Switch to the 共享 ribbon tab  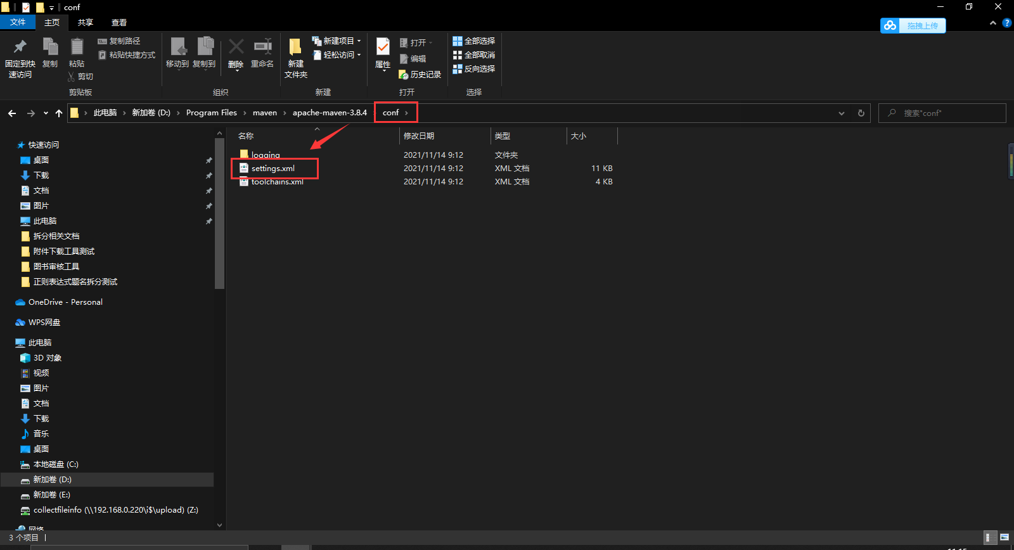point(86,23)
